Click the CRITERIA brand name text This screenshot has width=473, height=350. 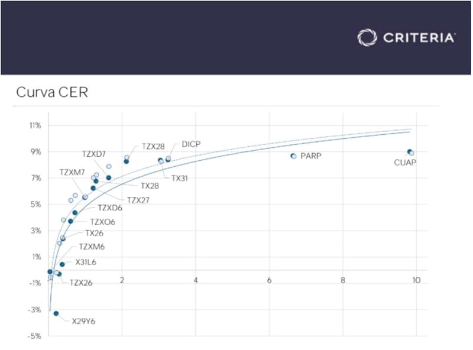point(419,38)
